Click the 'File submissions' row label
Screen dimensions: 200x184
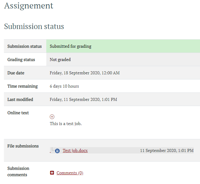coord(23,146)
